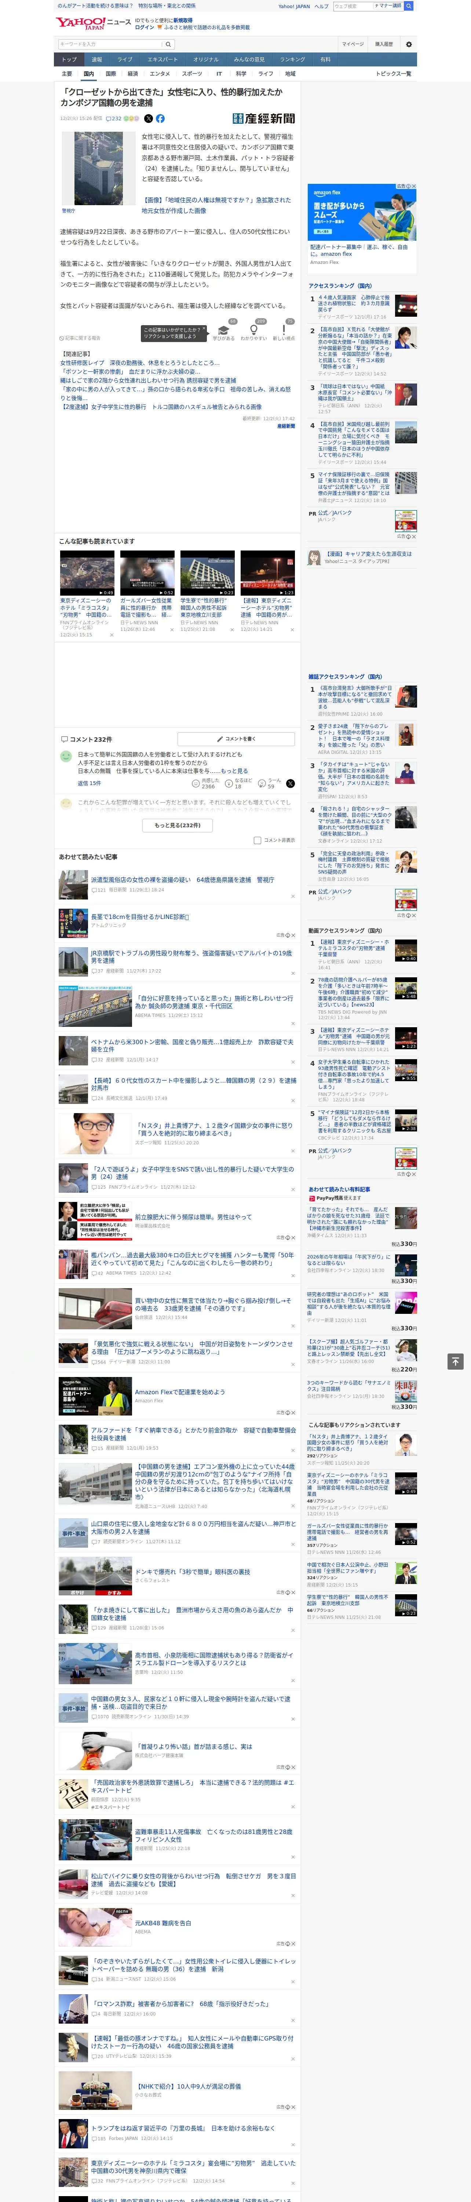Open 有料 tab in main nav
The image size is (471, 2202).
click(x=325, y=60)
